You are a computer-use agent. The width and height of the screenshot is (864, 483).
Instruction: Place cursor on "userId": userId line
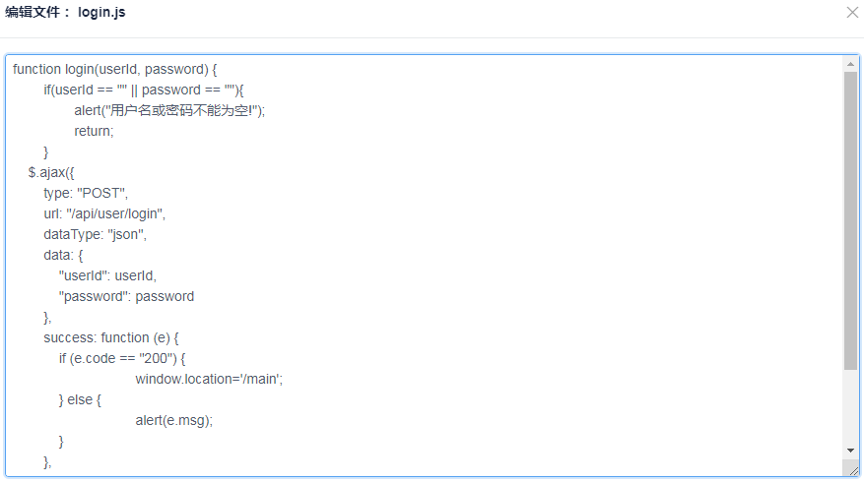coord(108,275)
